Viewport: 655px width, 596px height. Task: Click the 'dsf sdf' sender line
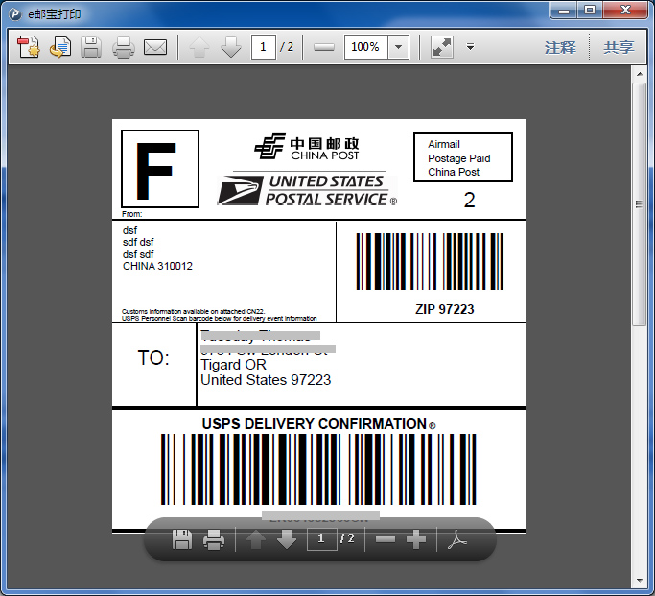coord(138,254)
